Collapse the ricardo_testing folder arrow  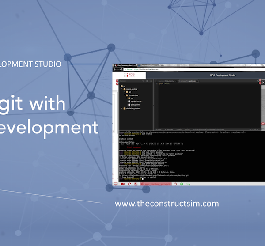coord(122,89)
